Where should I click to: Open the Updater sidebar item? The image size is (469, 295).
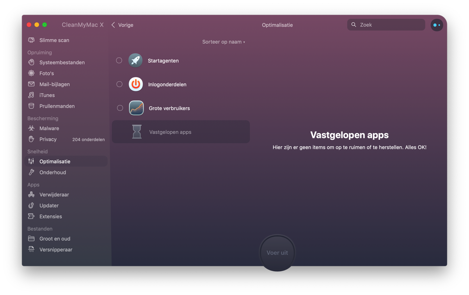point(49,206)
